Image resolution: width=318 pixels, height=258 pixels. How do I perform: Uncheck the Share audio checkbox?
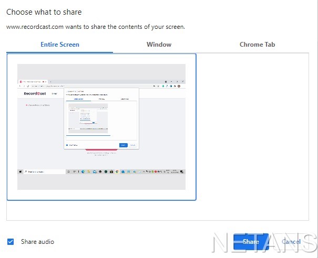[x=11, y=242]
